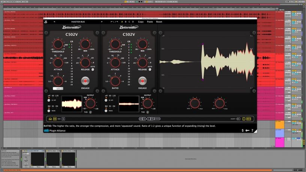Click the left unit THRESHOLD knob
This screenshot has width=306, height=172.
(58, 44)
